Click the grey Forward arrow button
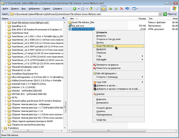 [83, 9]
